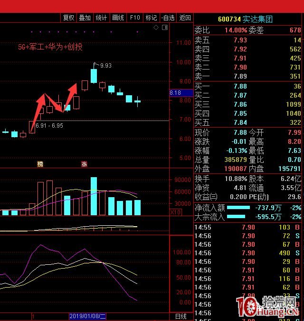This screenshot has height=321, width=304.
Task: Click the 8.18 crosshair price label
Action: [x=181, y=93]
